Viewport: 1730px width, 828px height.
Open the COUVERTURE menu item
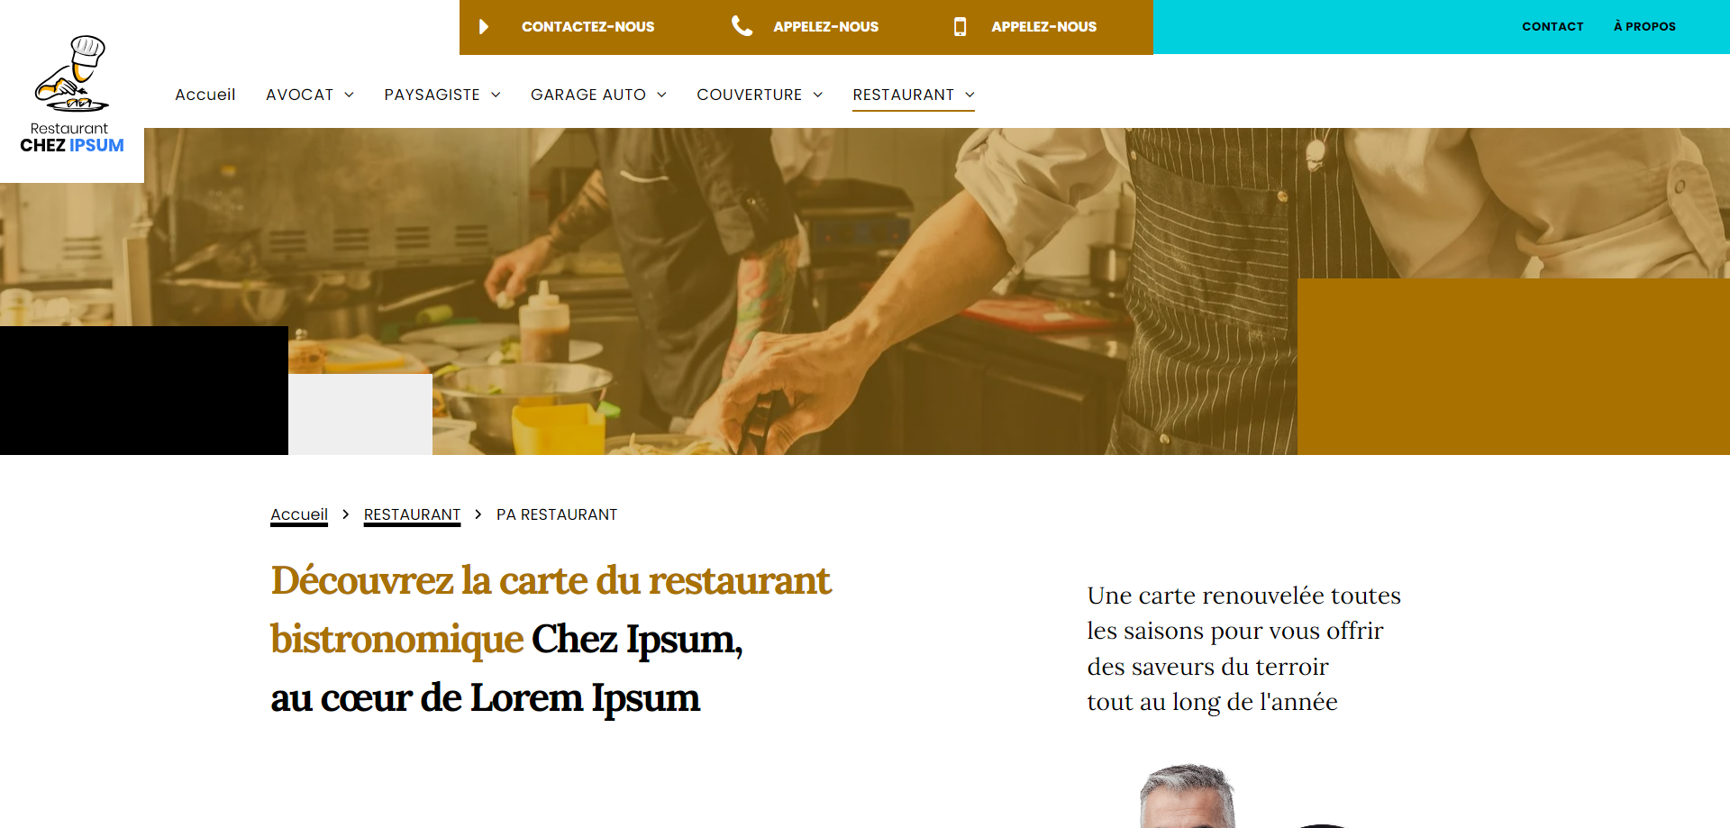[x=749, y=95]
